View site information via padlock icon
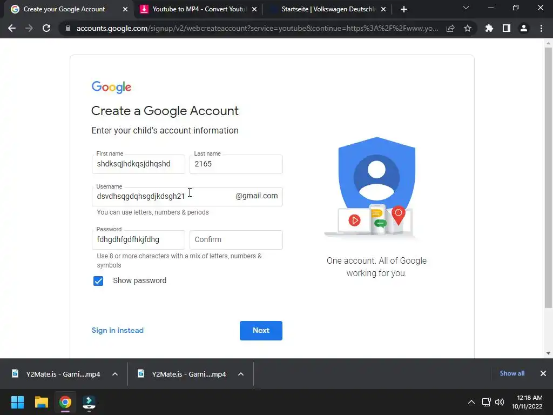This screenshot has width=553, height=415. pos(68,28)
